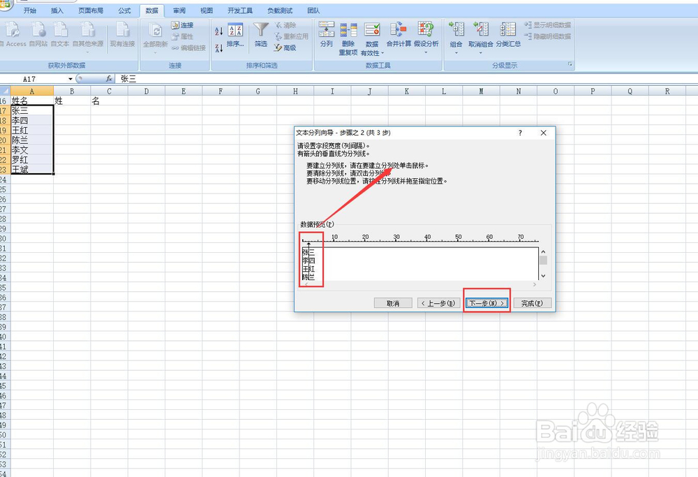
Task: Click the 连接 connections item
Action: [x=182, y=25]
